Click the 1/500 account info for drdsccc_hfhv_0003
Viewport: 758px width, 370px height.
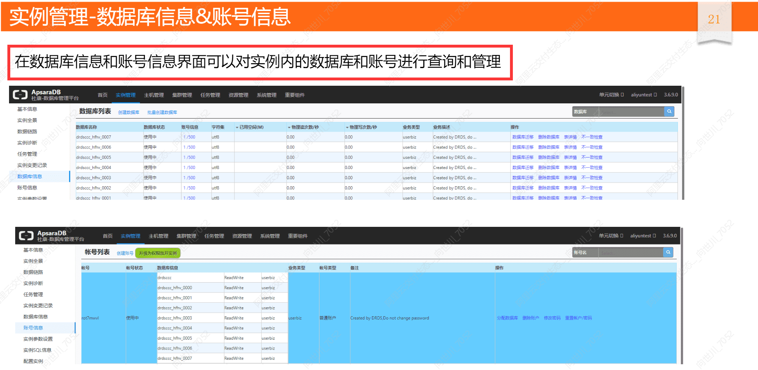(x=189, y=178)
